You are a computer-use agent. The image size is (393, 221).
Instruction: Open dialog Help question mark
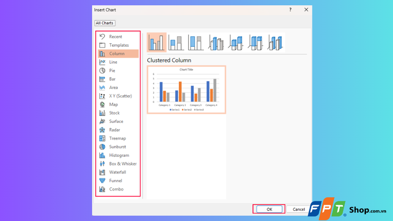click(x=290, y=10)
